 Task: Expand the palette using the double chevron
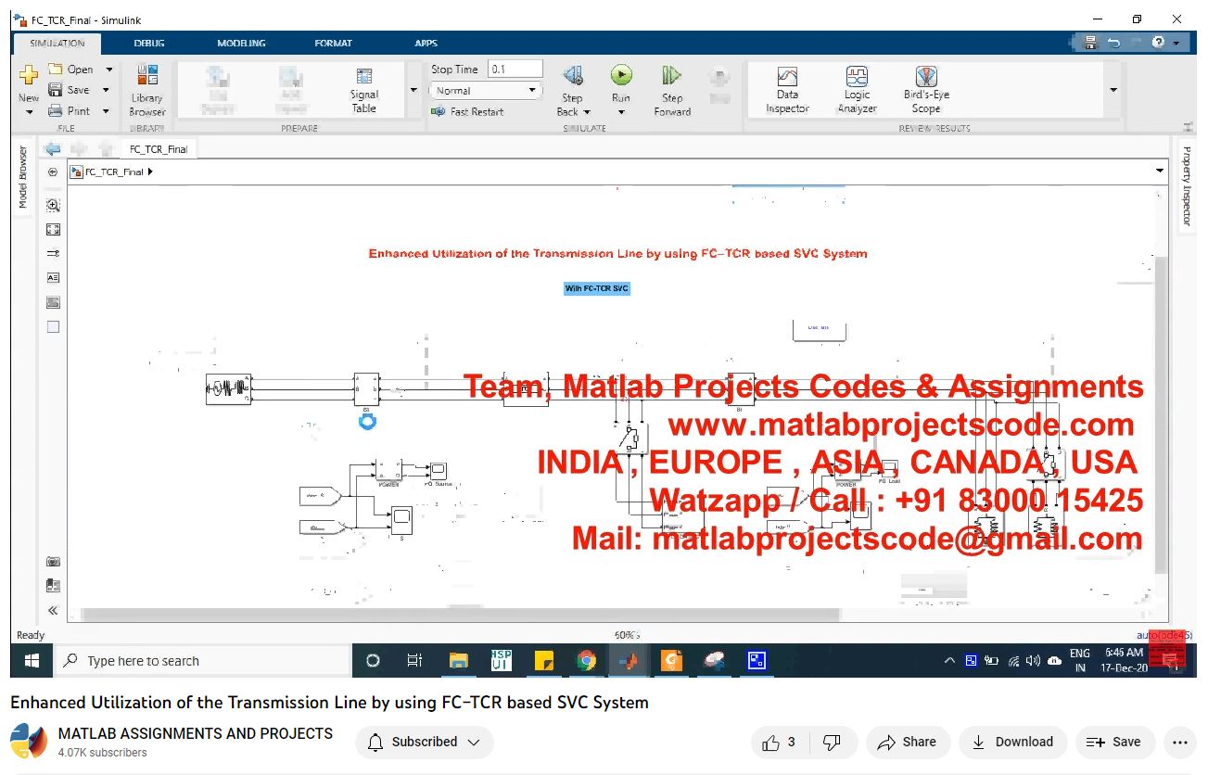coord(53,610)
